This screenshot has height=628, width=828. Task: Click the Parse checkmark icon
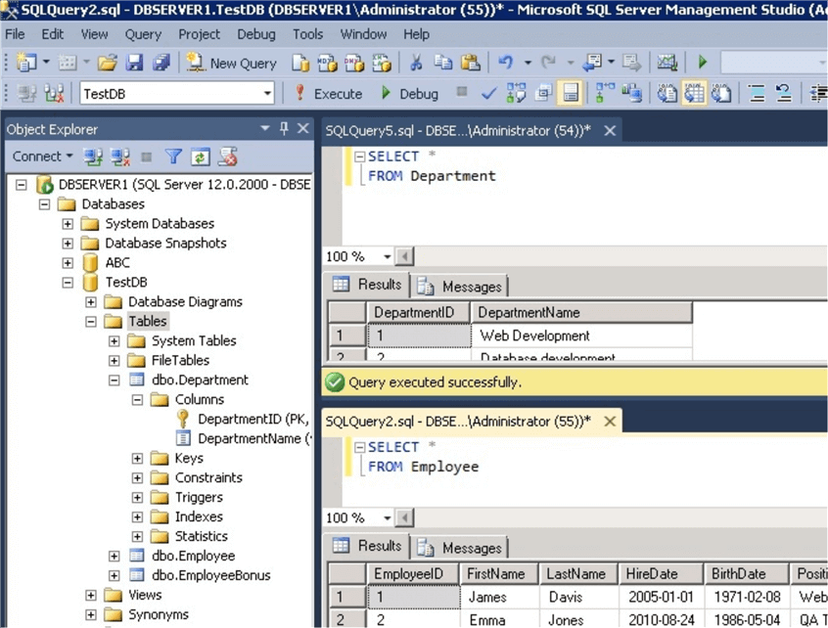pyautogui.click(x=489, y=94)
